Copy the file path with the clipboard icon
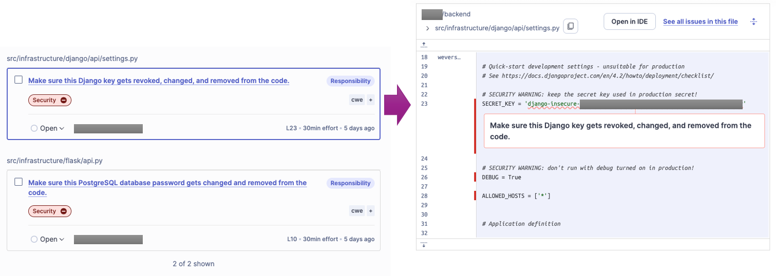The image size is (776, 276). coord(571,27)
